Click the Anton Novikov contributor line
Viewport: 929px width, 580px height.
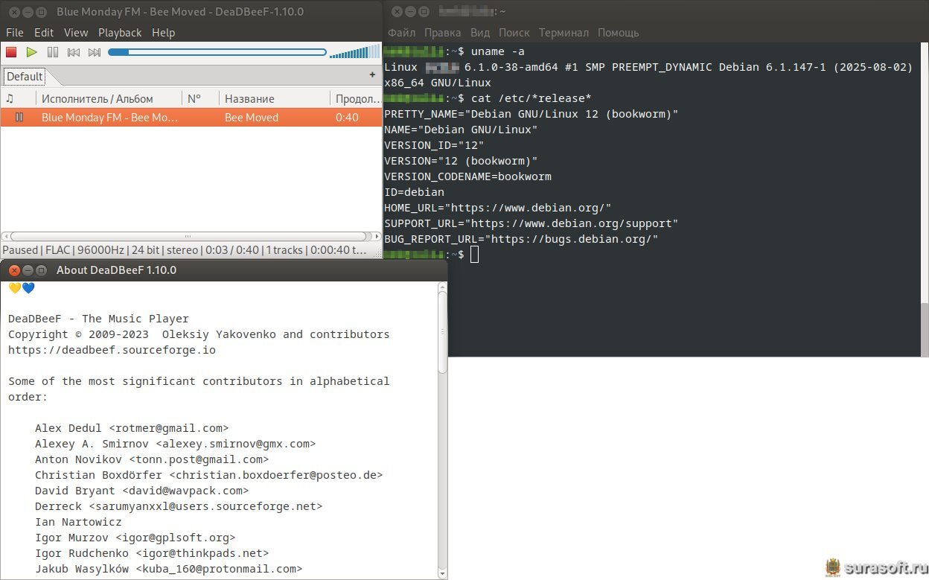coord(152,459)
